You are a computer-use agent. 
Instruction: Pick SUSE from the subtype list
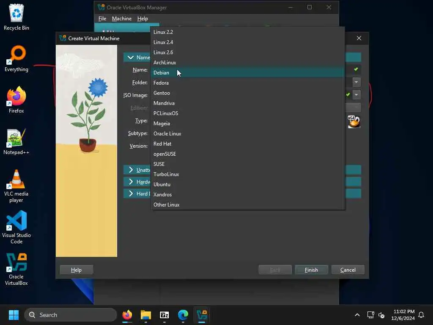click(247, 164)
